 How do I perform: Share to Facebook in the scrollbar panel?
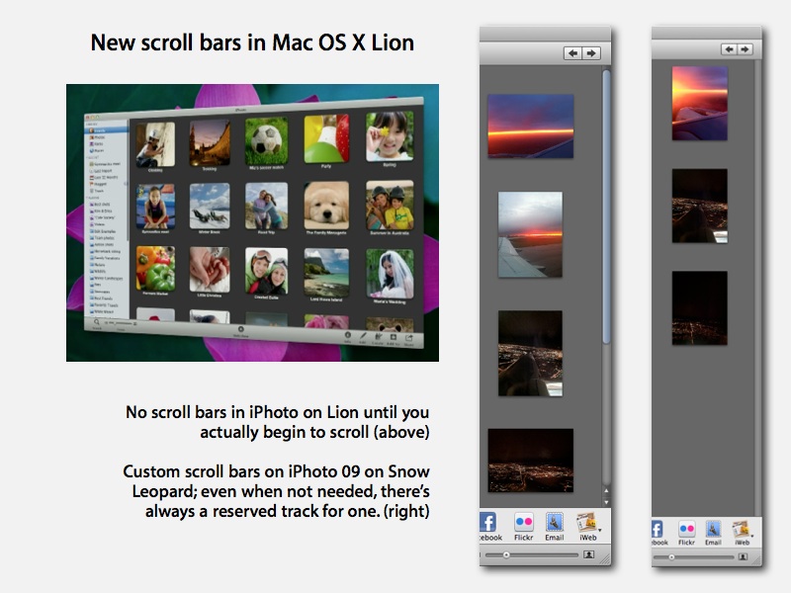pyautogui.click(x=488, y=523)
